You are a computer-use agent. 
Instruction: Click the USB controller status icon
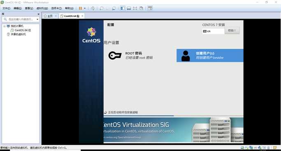(x=255, y=148)
